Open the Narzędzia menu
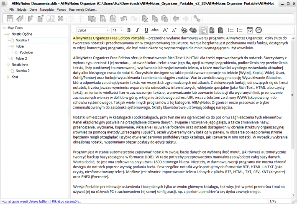The width and height of the screenshot is (297, 204). point(46,10)
